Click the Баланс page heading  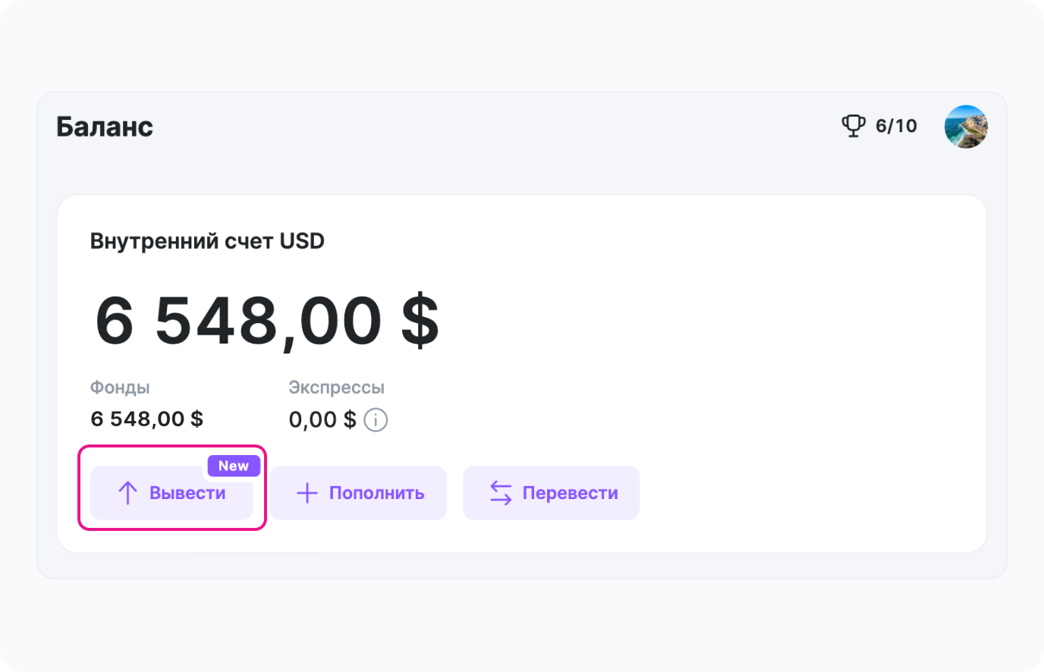[105, 127]
